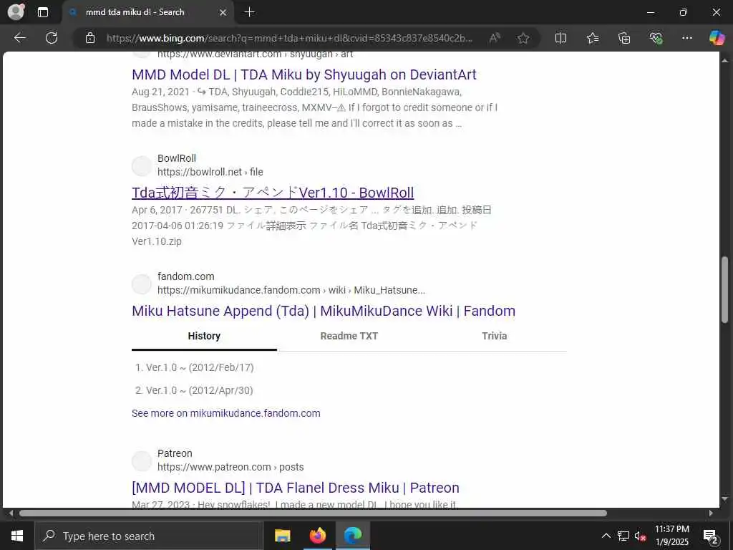The width and height of the screenshot is (733, 550).
Task: Click the bowlroll.net file URL
Action: point(210,172)
